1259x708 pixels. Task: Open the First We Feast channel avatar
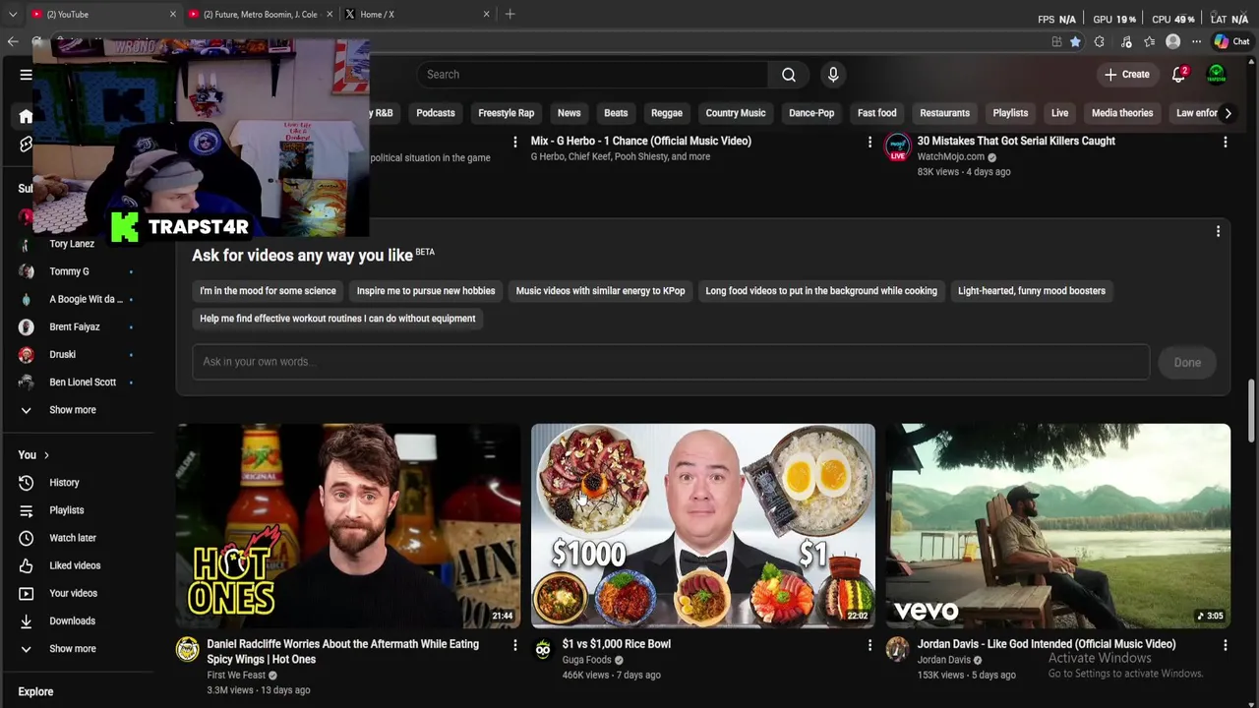[187, 649]
